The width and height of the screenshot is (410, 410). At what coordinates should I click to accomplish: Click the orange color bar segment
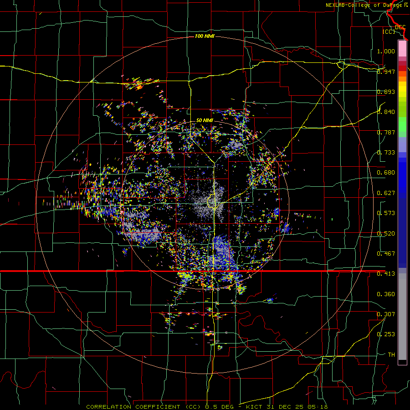click(x=402, y=79)
